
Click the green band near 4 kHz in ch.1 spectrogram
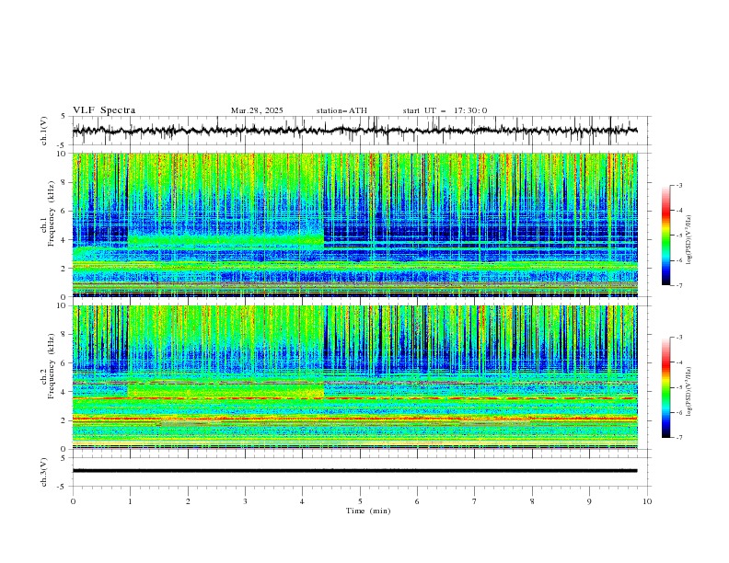coord(226,240)
